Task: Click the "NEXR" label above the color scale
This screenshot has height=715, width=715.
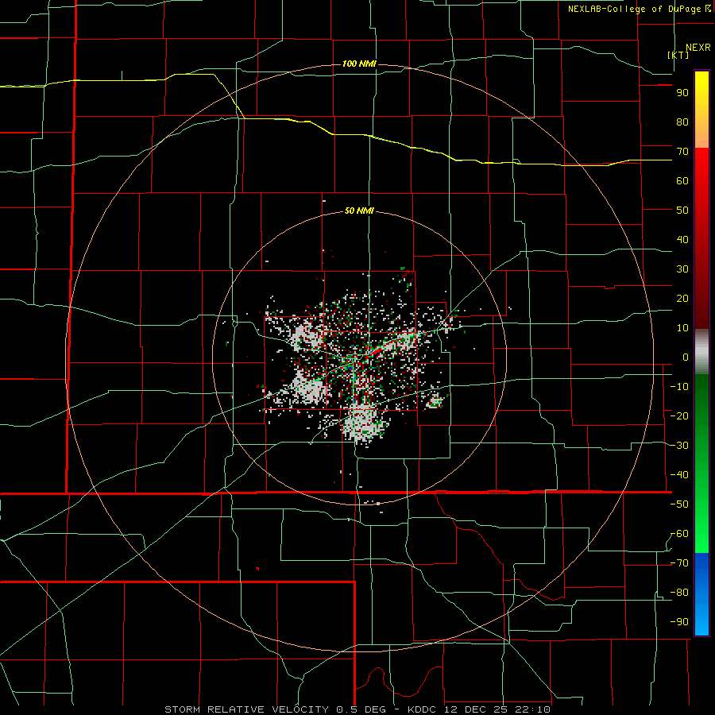Action: click(698, 48)
